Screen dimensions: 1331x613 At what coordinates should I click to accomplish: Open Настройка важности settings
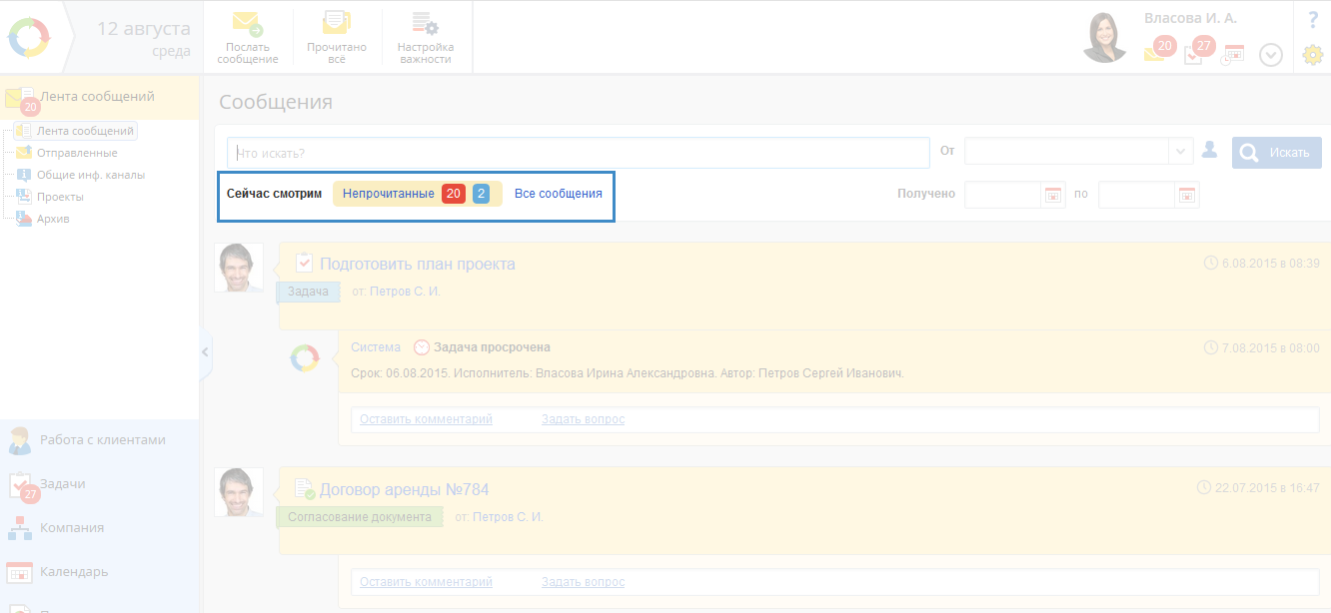[426, 38]
